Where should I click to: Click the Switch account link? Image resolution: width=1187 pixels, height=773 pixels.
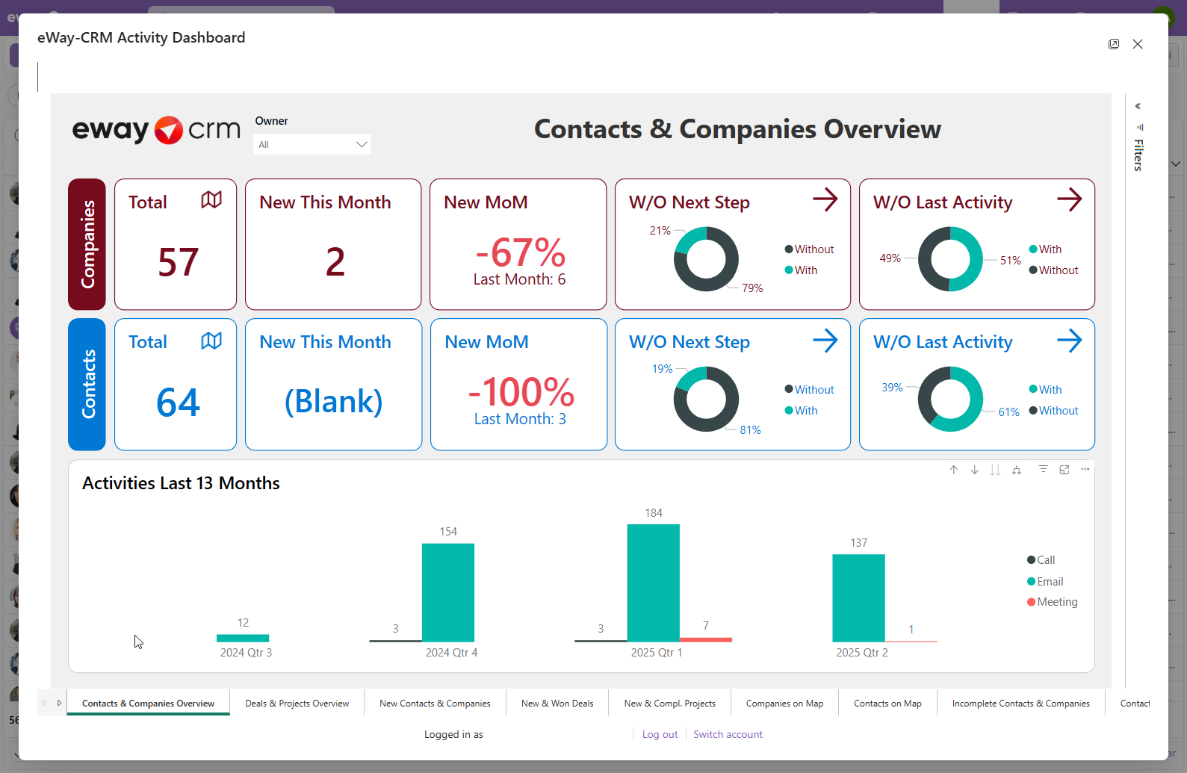click(728, 734)
